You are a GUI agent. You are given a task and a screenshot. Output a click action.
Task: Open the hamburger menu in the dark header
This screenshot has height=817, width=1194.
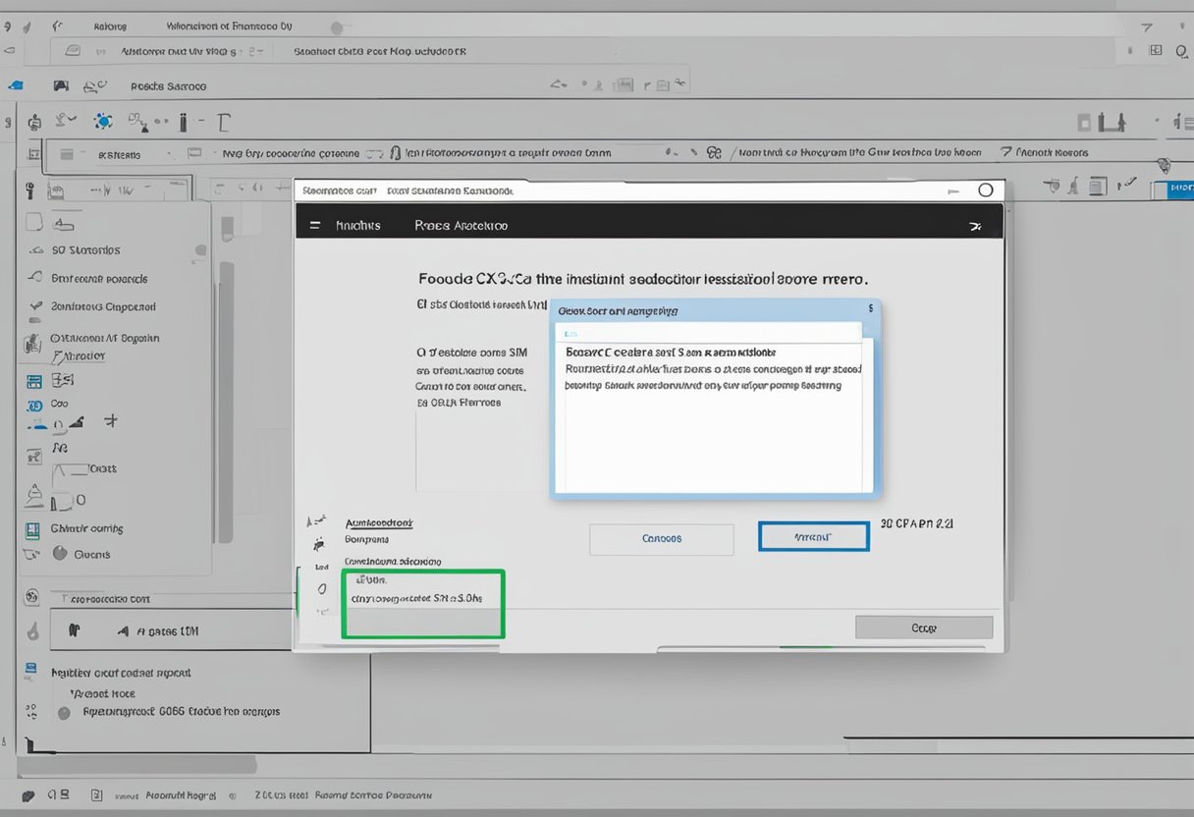pos(314,225)
